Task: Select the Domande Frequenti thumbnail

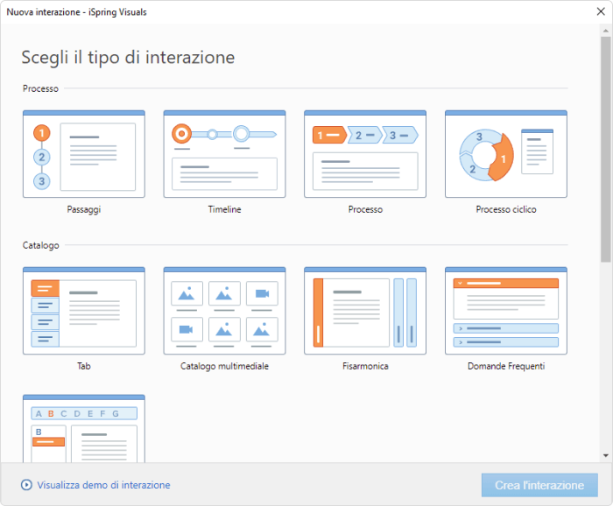Action: (x=506, y=311)
